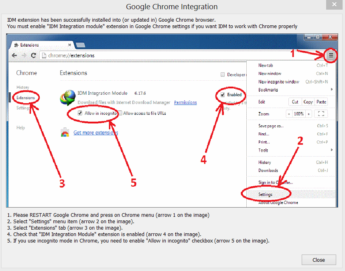Close the Google Chrome Integration dialog with X
This screenshot has height=271, width=345.
pos(334,4)
